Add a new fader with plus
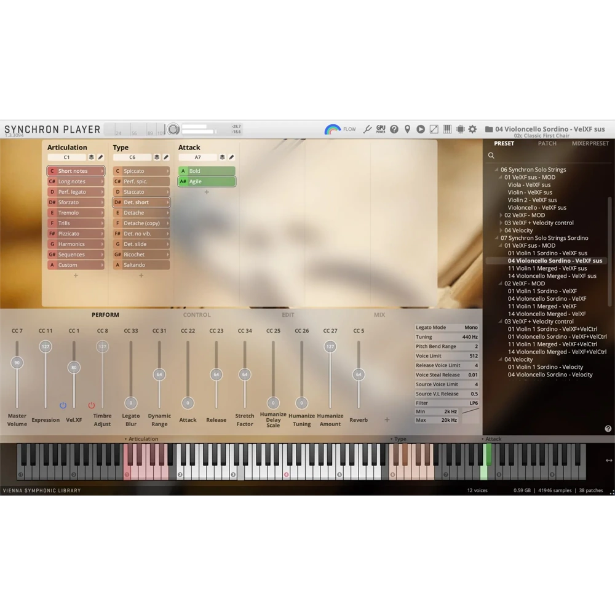Screen dimensions: 615x615 387,419
